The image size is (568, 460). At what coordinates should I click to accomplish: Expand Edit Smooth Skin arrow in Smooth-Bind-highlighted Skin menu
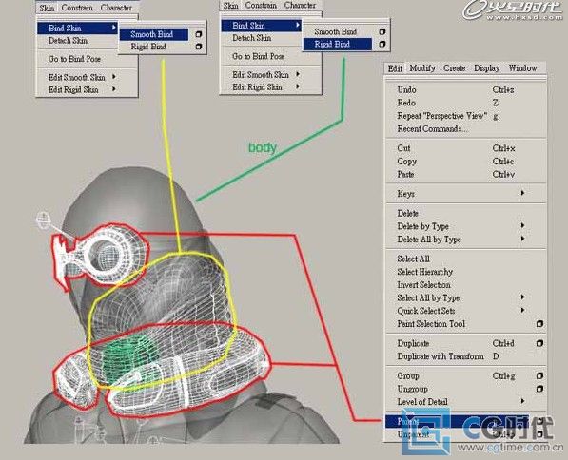(114, 77)
